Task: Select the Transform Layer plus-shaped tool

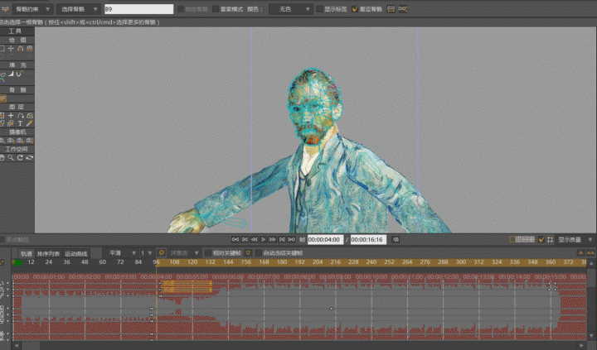Action: 11,116
